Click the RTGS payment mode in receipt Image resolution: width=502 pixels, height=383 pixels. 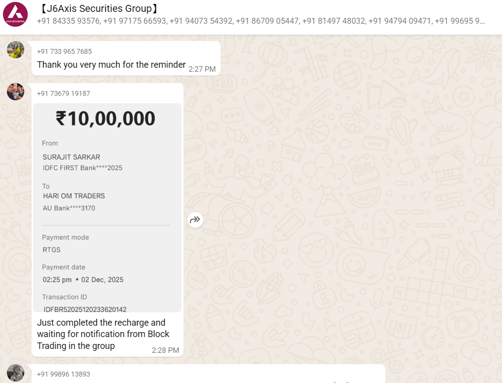(51, 250)
